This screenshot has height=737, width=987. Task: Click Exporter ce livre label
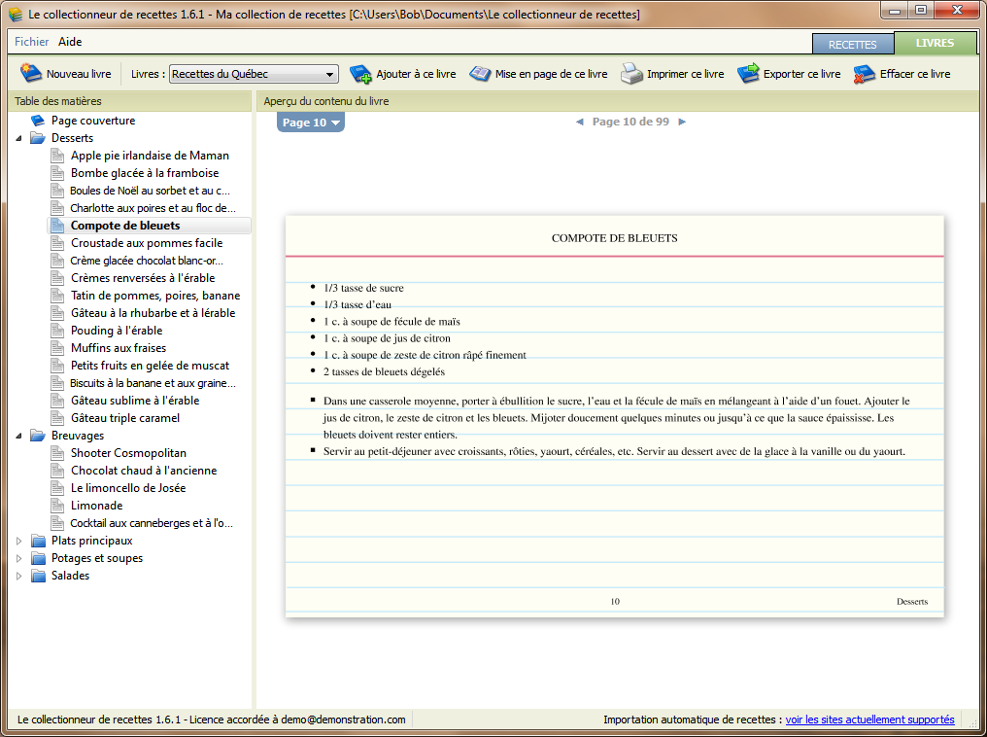coord(802,74)
